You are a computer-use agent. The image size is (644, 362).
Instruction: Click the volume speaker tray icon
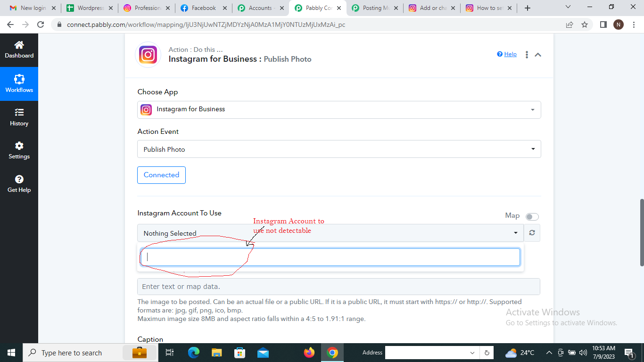coord(583,353)
